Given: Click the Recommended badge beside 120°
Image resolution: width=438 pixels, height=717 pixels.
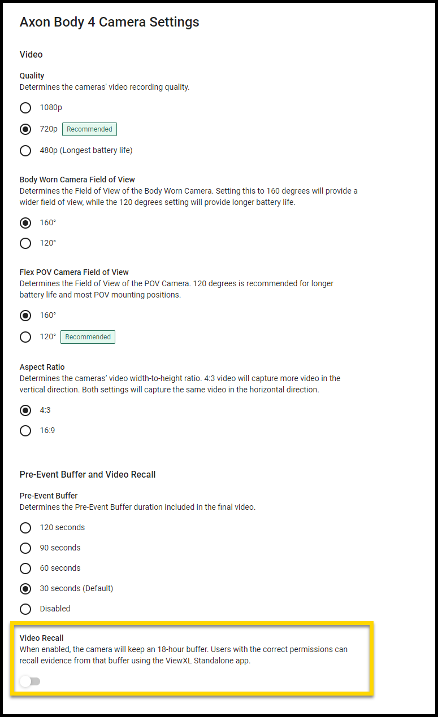Looking at the screenshot, I should tap(88, 336).
